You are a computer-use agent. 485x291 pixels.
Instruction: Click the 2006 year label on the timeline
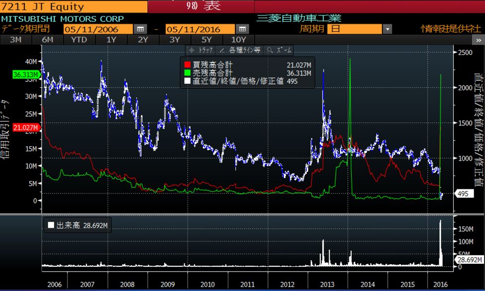click(55, 285)
